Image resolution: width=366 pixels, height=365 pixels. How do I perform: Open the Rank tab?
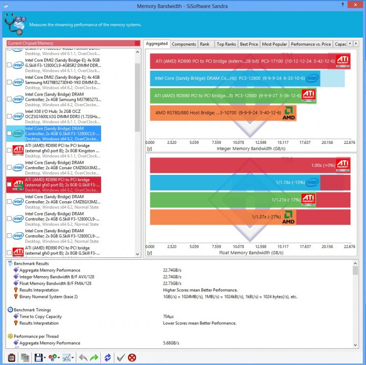(206, 44)
